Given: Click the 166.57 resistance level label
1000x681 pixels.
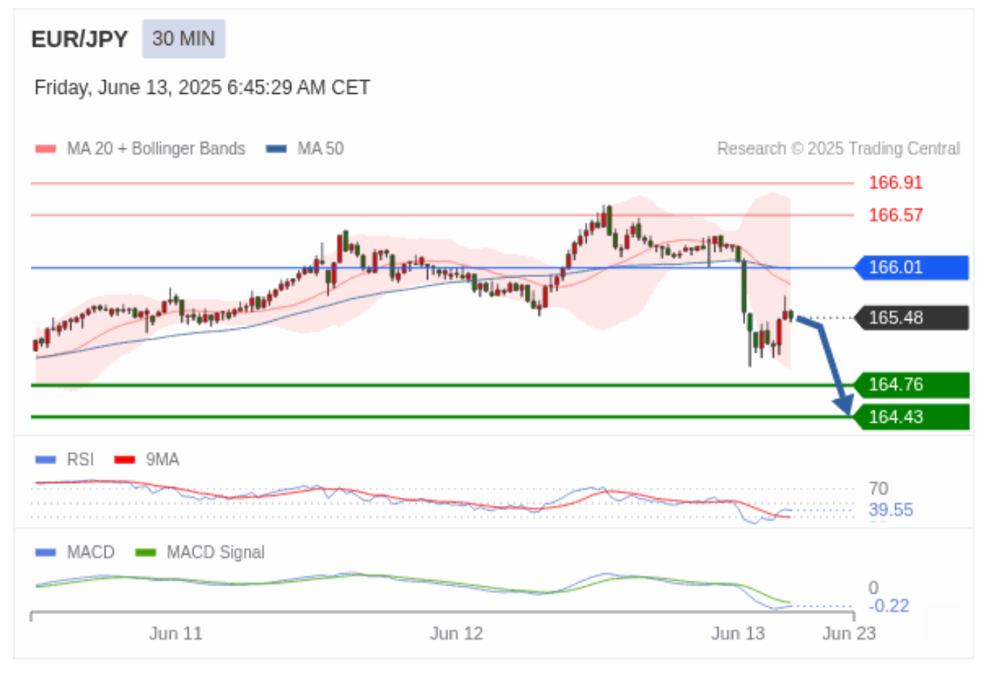Looking at the screenshot, I should point(895,215).
